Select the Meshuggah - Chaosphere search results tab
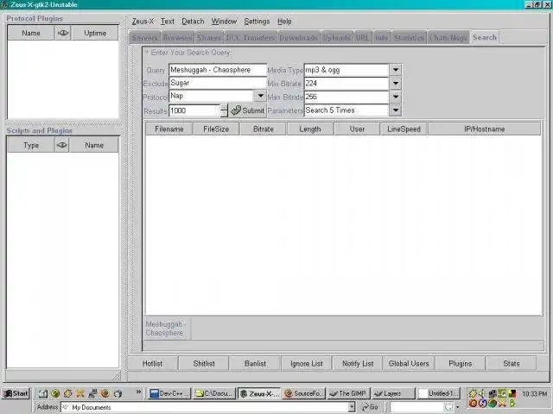 click(x=166, y=328)
